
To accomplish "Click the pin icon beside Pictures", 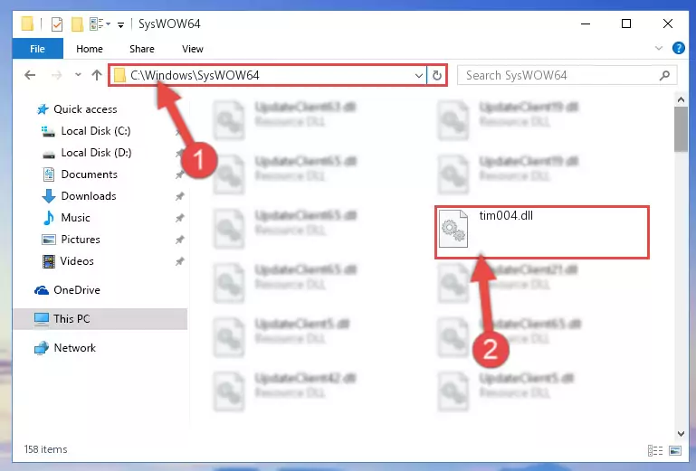I will [x=179, y=240].
